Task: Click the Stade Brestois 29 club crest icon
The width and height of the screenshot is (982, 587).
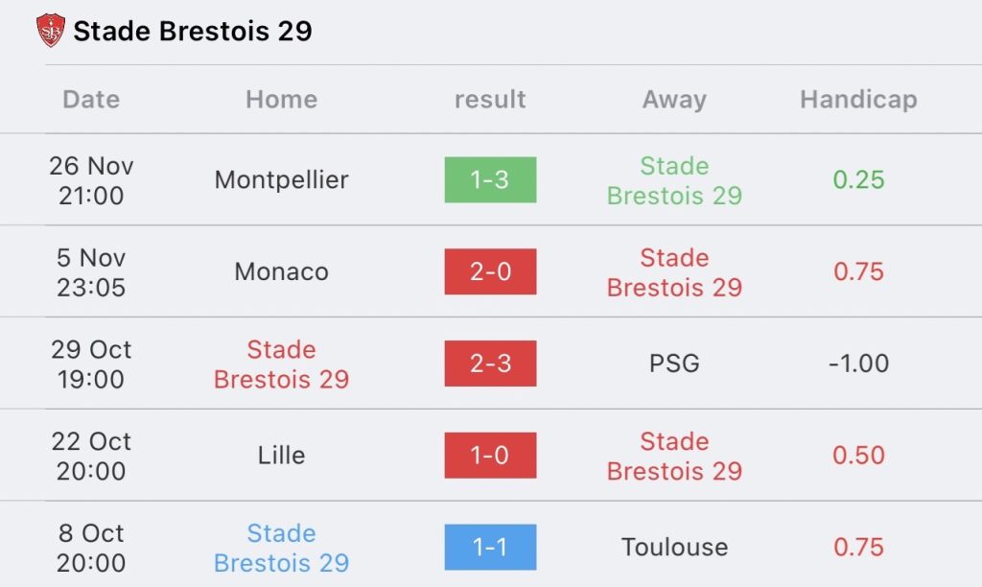Action: coord(51,30)
